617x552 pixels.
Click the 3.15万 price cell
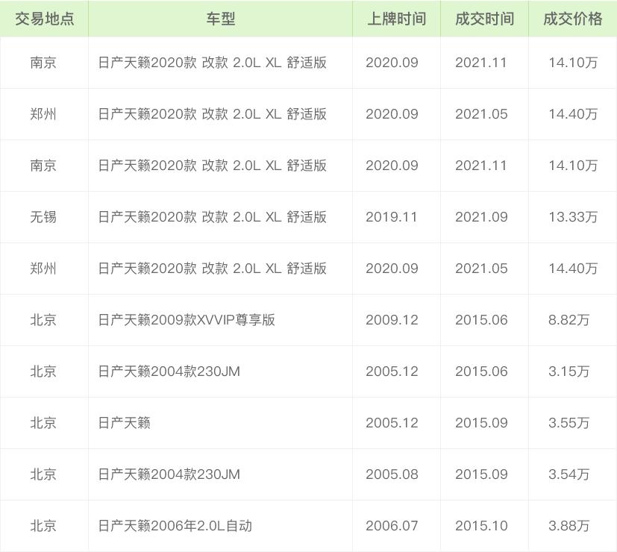pos(569,371)
